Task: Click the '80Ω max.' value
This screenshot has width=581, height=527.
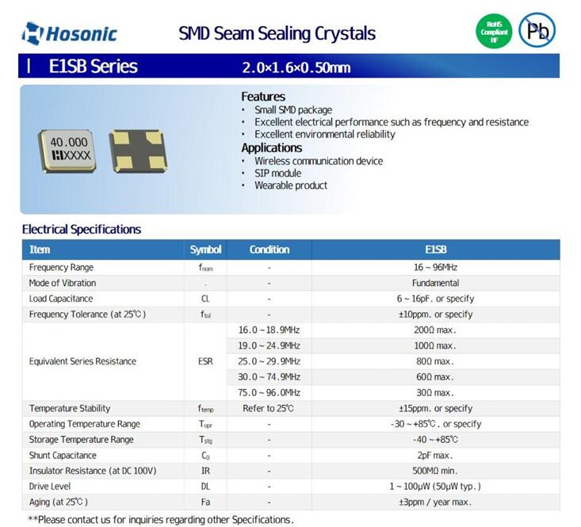Action: 435,361
